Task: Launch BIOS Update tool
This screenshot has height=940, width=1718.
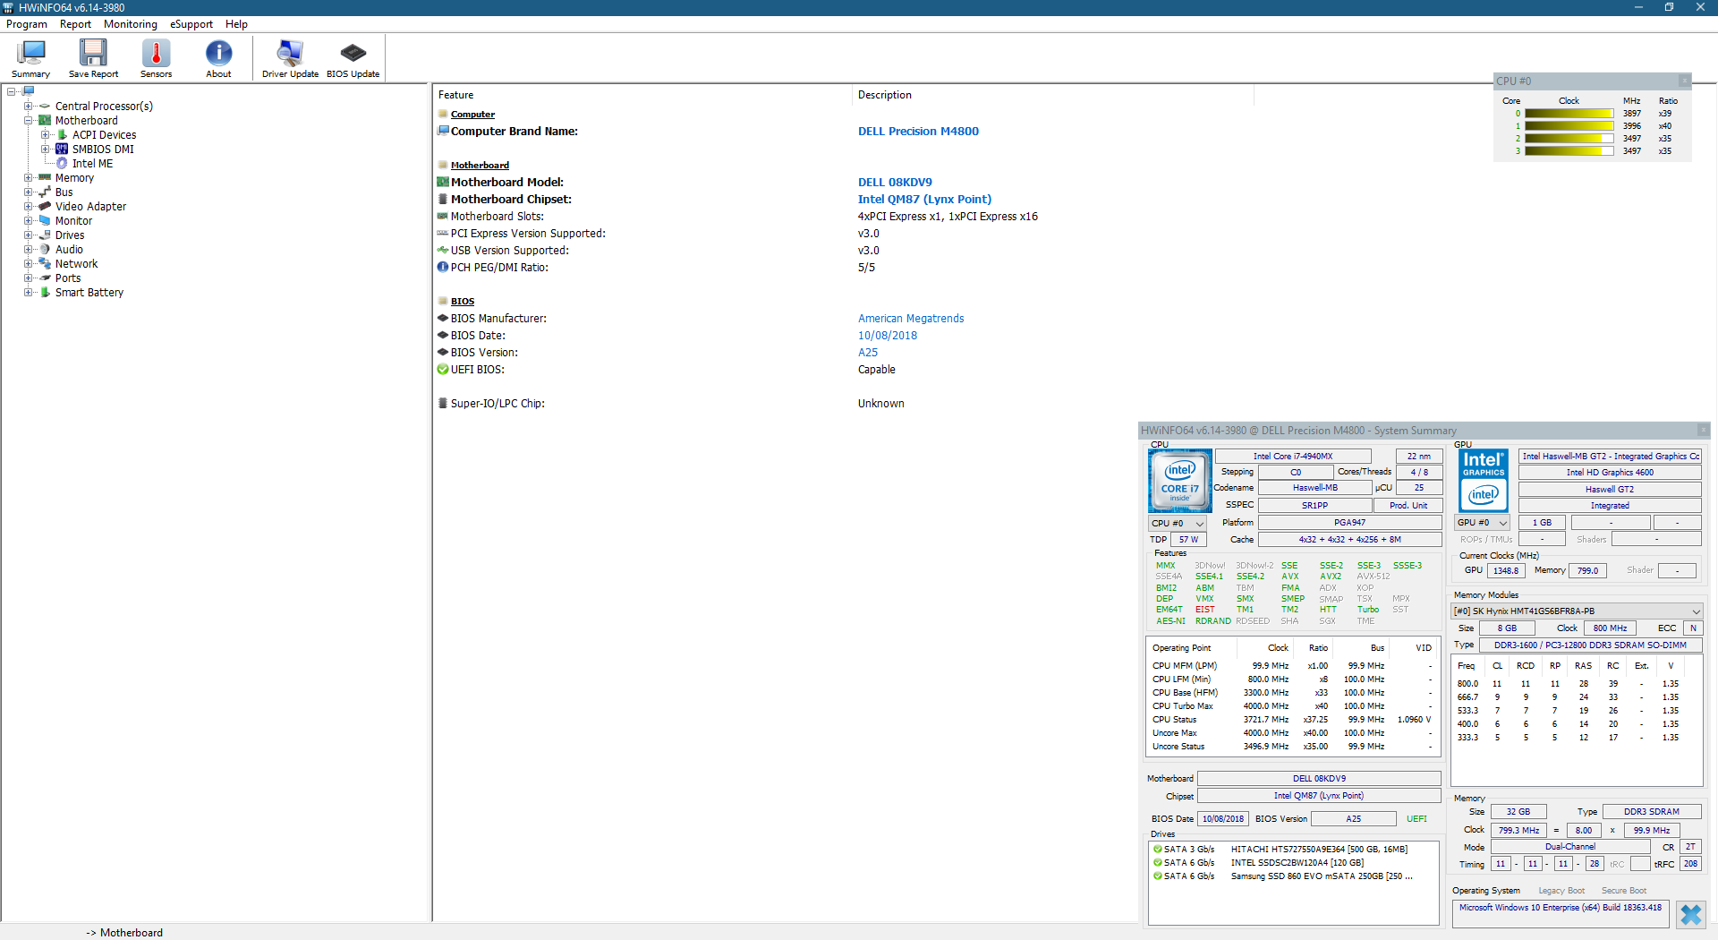Action: [x=353, y=59]
